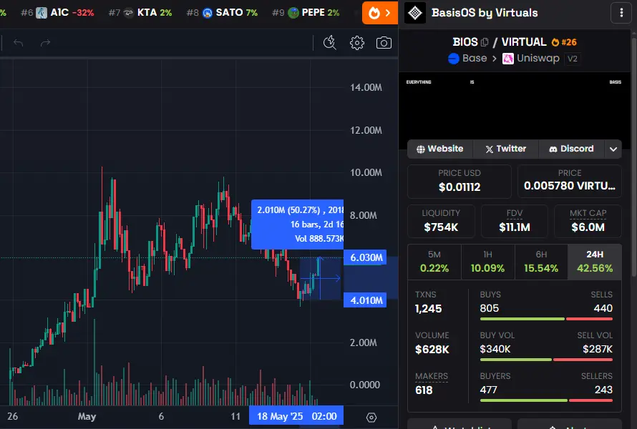Click the 4.010M price label on axis
637x429 pixels.
[x=365, y=300]
